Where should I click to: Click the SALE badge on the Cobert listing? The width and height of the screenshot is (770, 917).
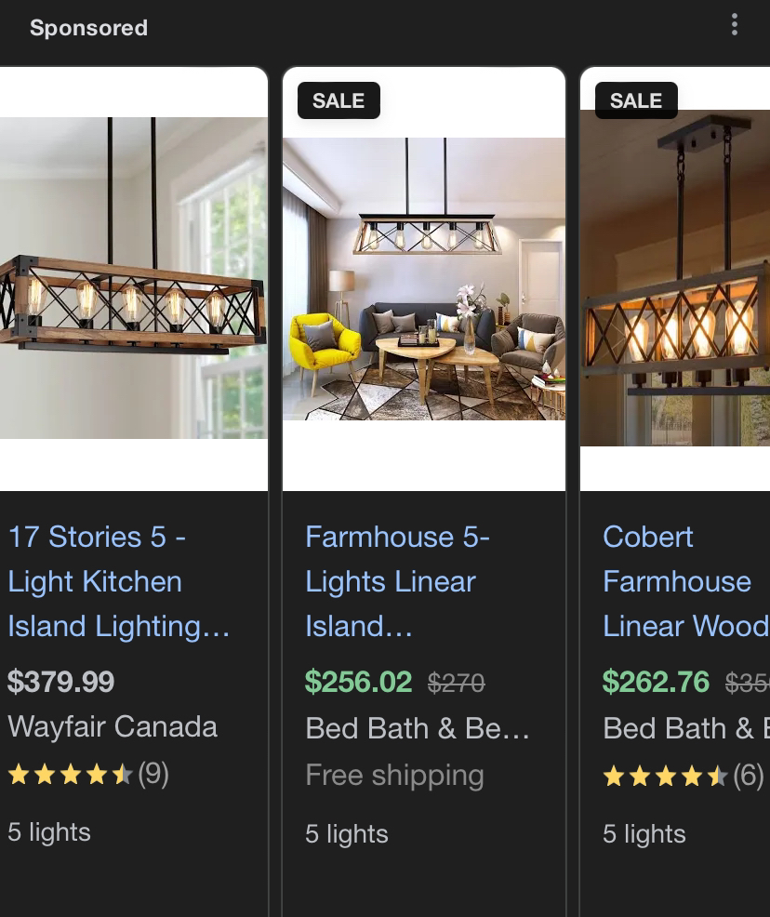pyautogui.click(x=636, y=100)
